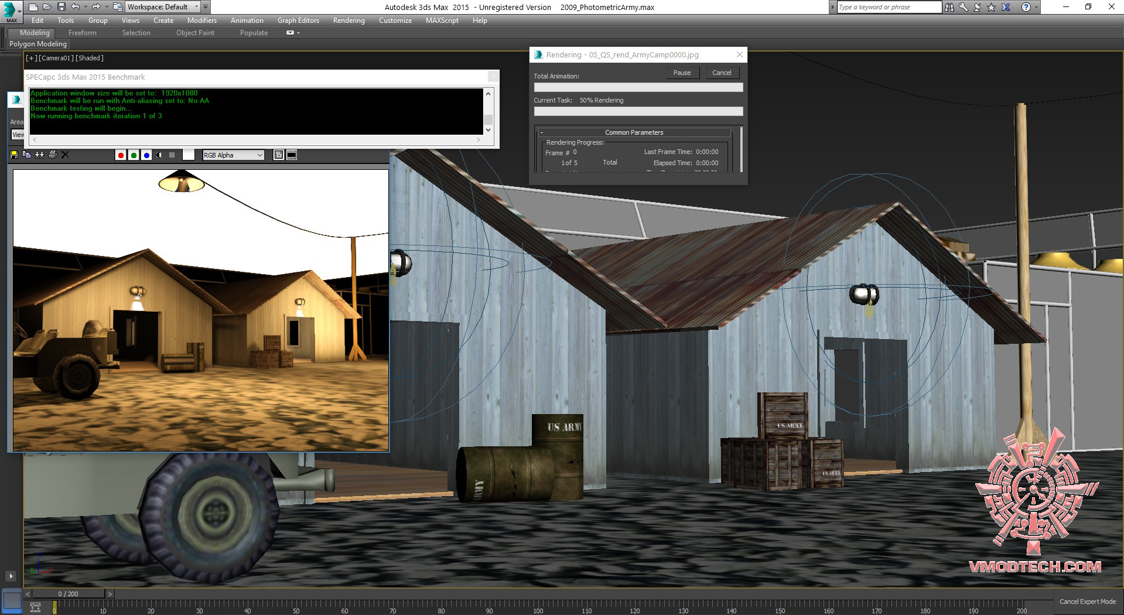This screenshot has width=1124, height=615.
Task: Print the rendered image
Action: (x=52, y=155)
